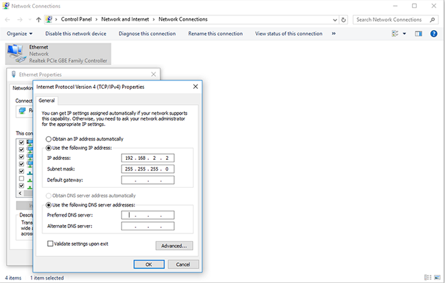The width and height of the screenshot is (445, 283).
Task: Click the Preferred DNS server field
Action: pos(147,216)
